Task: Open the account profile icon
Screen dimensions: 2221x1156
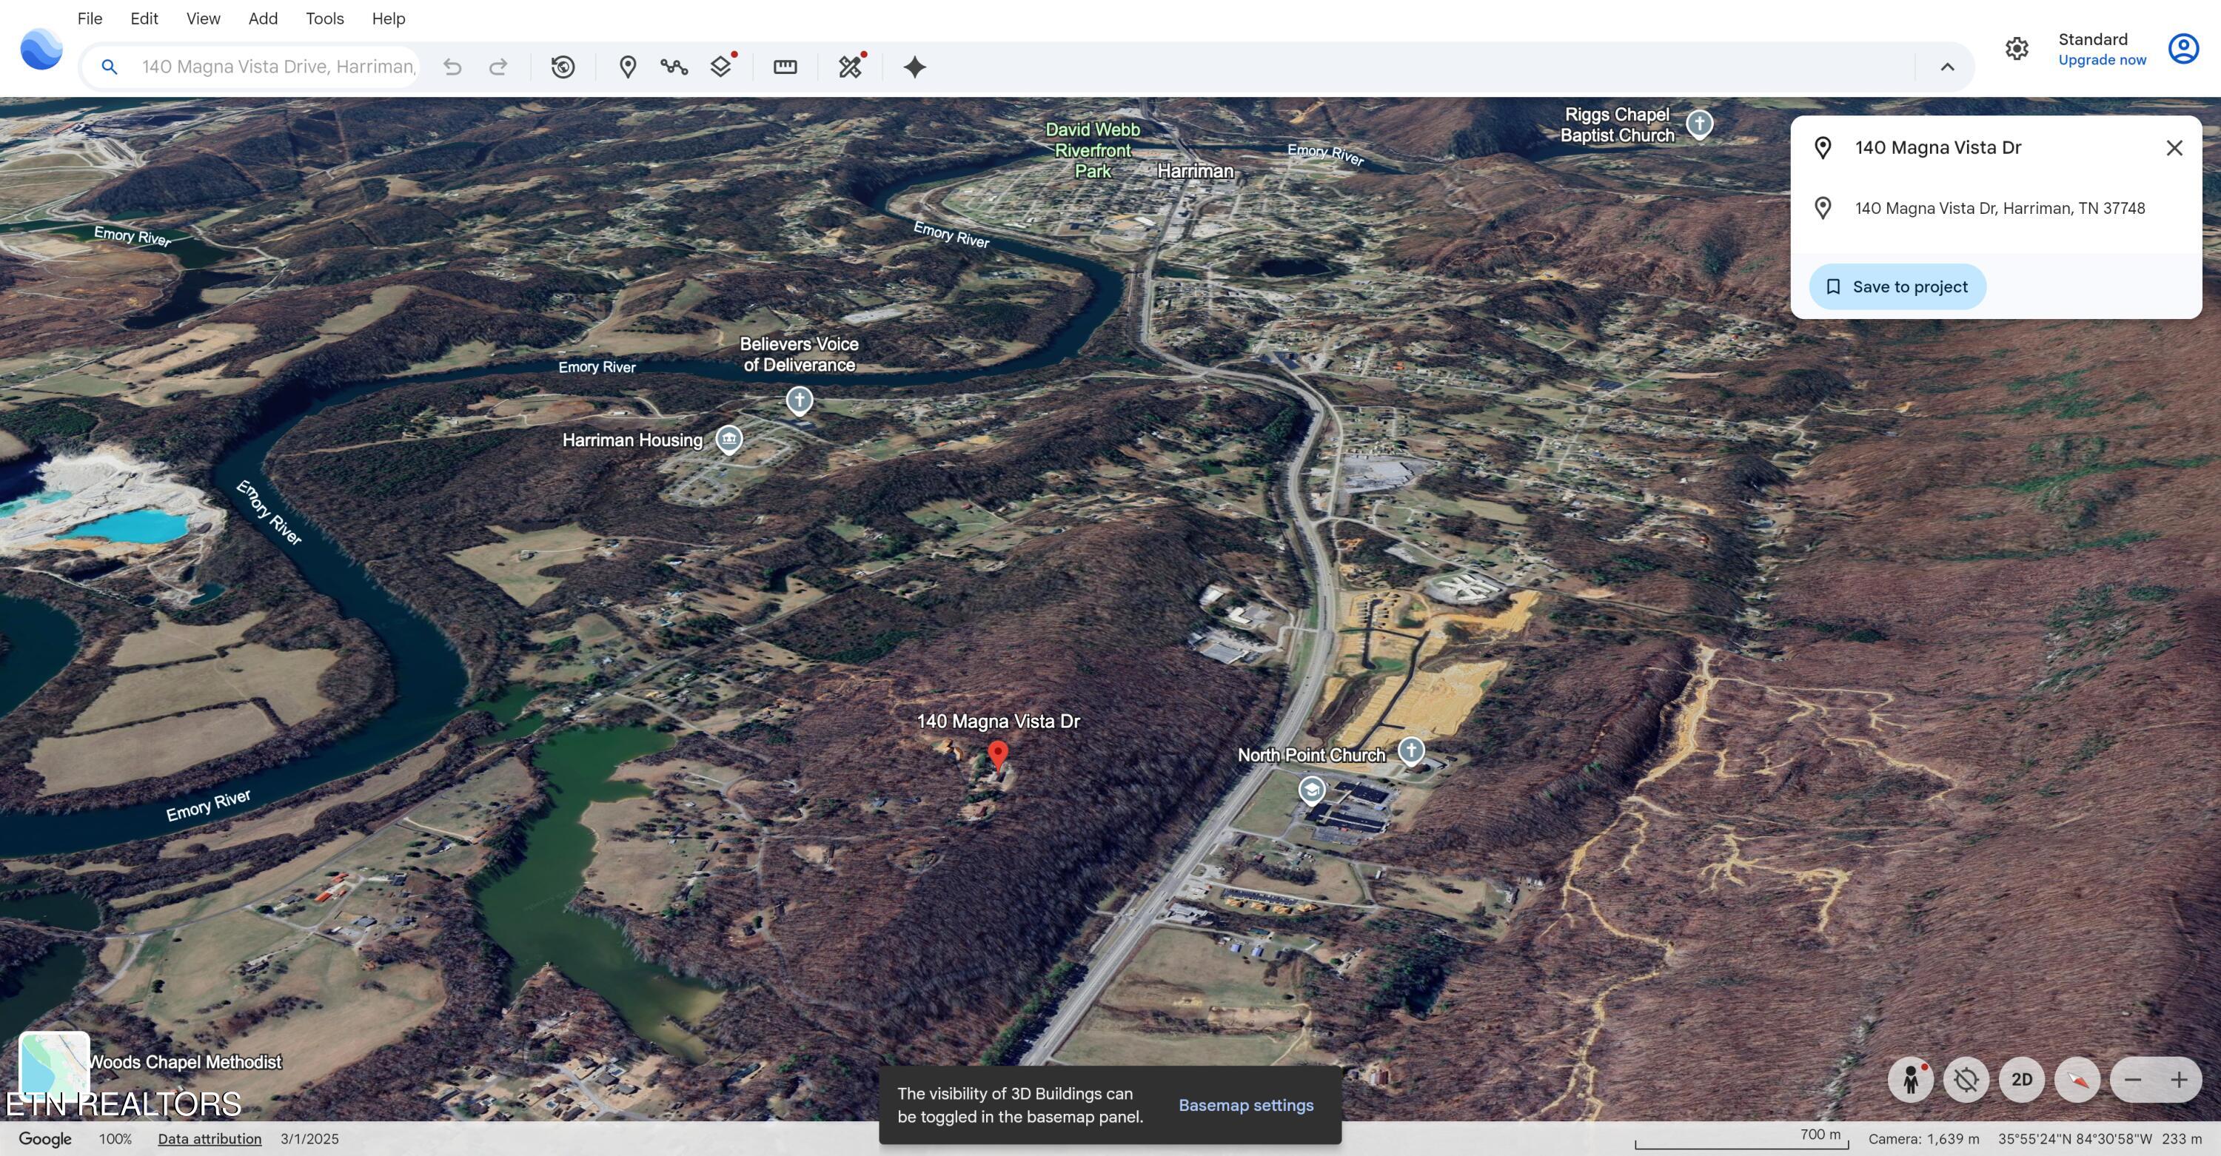Action: (2183, 48)
